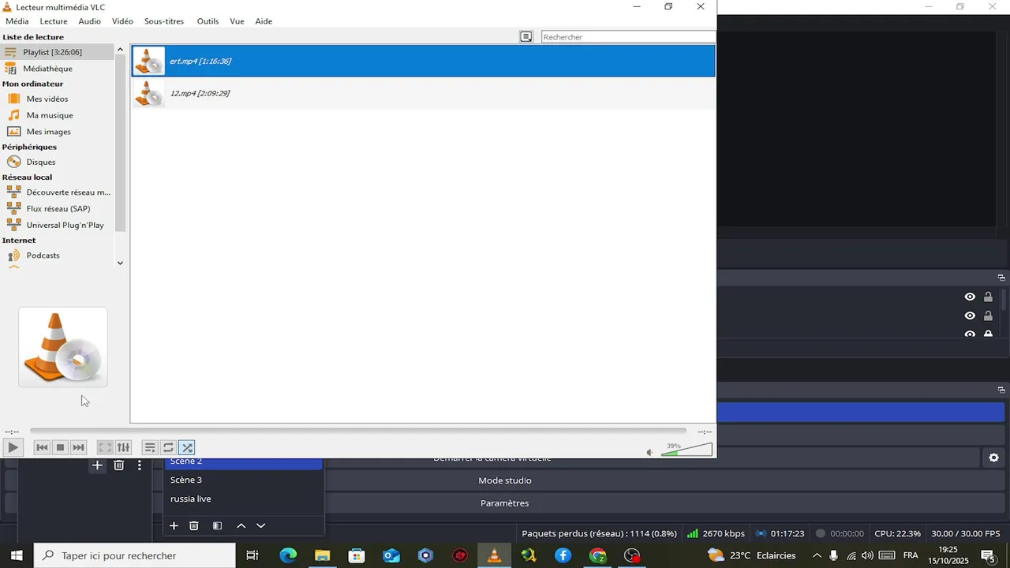
Task: Click the VLC seek progress bar
Action: (x=359, y=431)
